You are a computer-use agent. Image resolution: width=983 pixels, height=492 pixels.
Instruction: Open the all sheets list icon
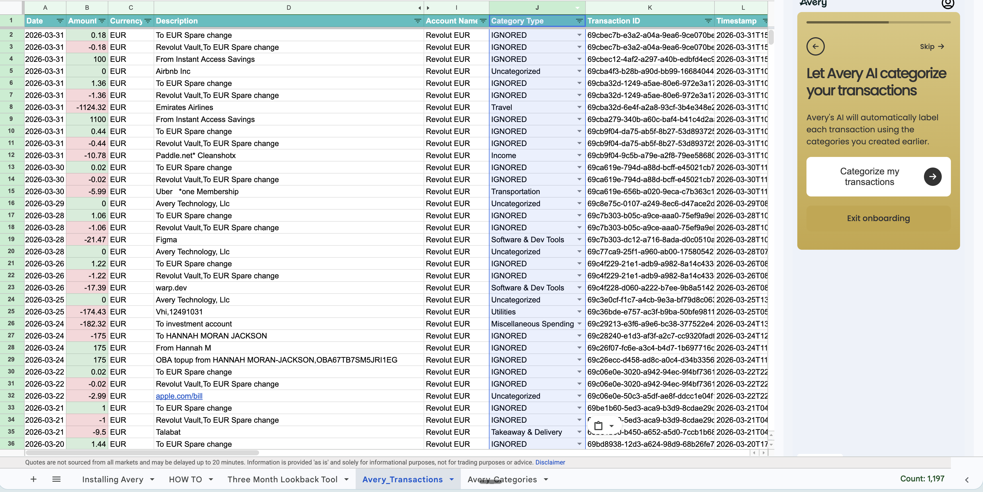56,479
